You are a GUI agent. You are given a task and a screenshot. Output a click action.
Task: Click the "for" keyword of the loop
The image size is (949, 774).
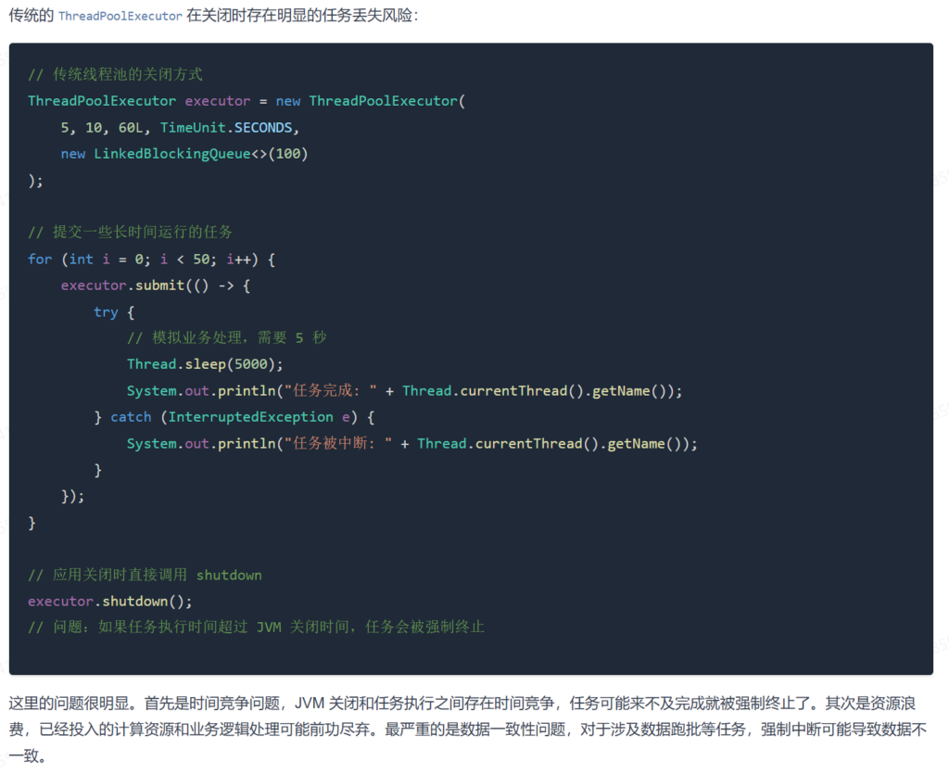(40, 259)
